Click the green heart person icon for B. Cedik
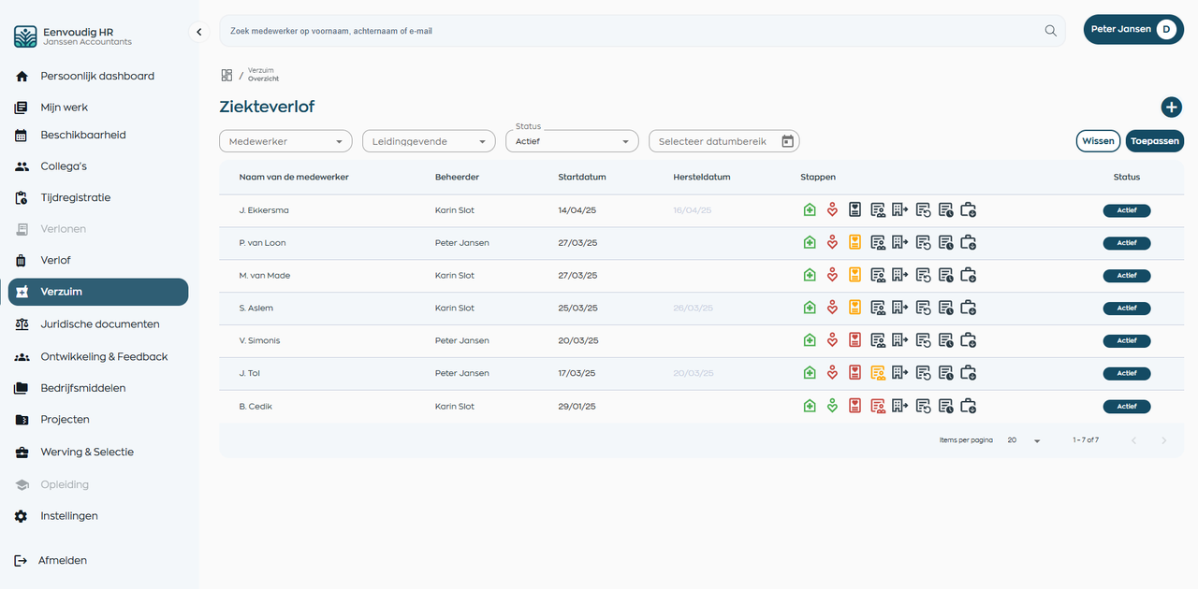The width and height of the screenshot is (1198, 589). [832, 406]
